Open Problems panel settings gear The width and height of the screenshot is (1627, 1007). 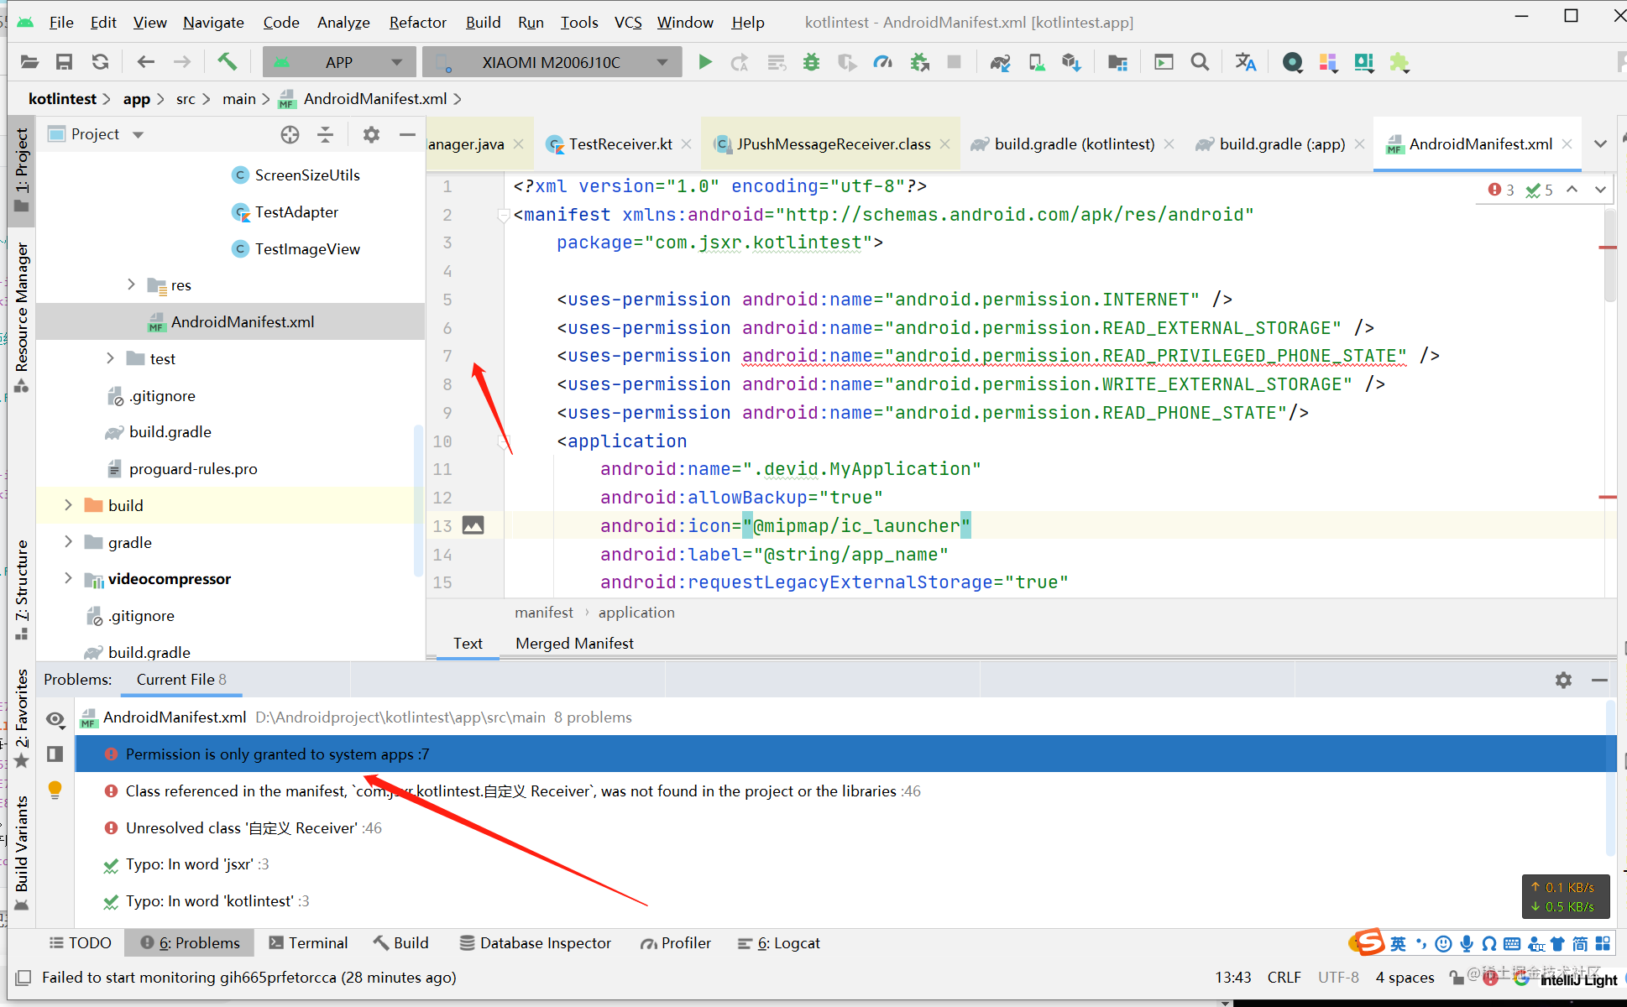(x=1563, y=680)
